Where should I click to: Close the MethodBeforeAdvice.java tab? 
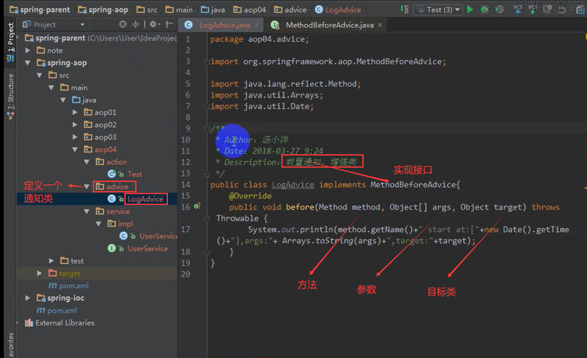click(380, 25)
